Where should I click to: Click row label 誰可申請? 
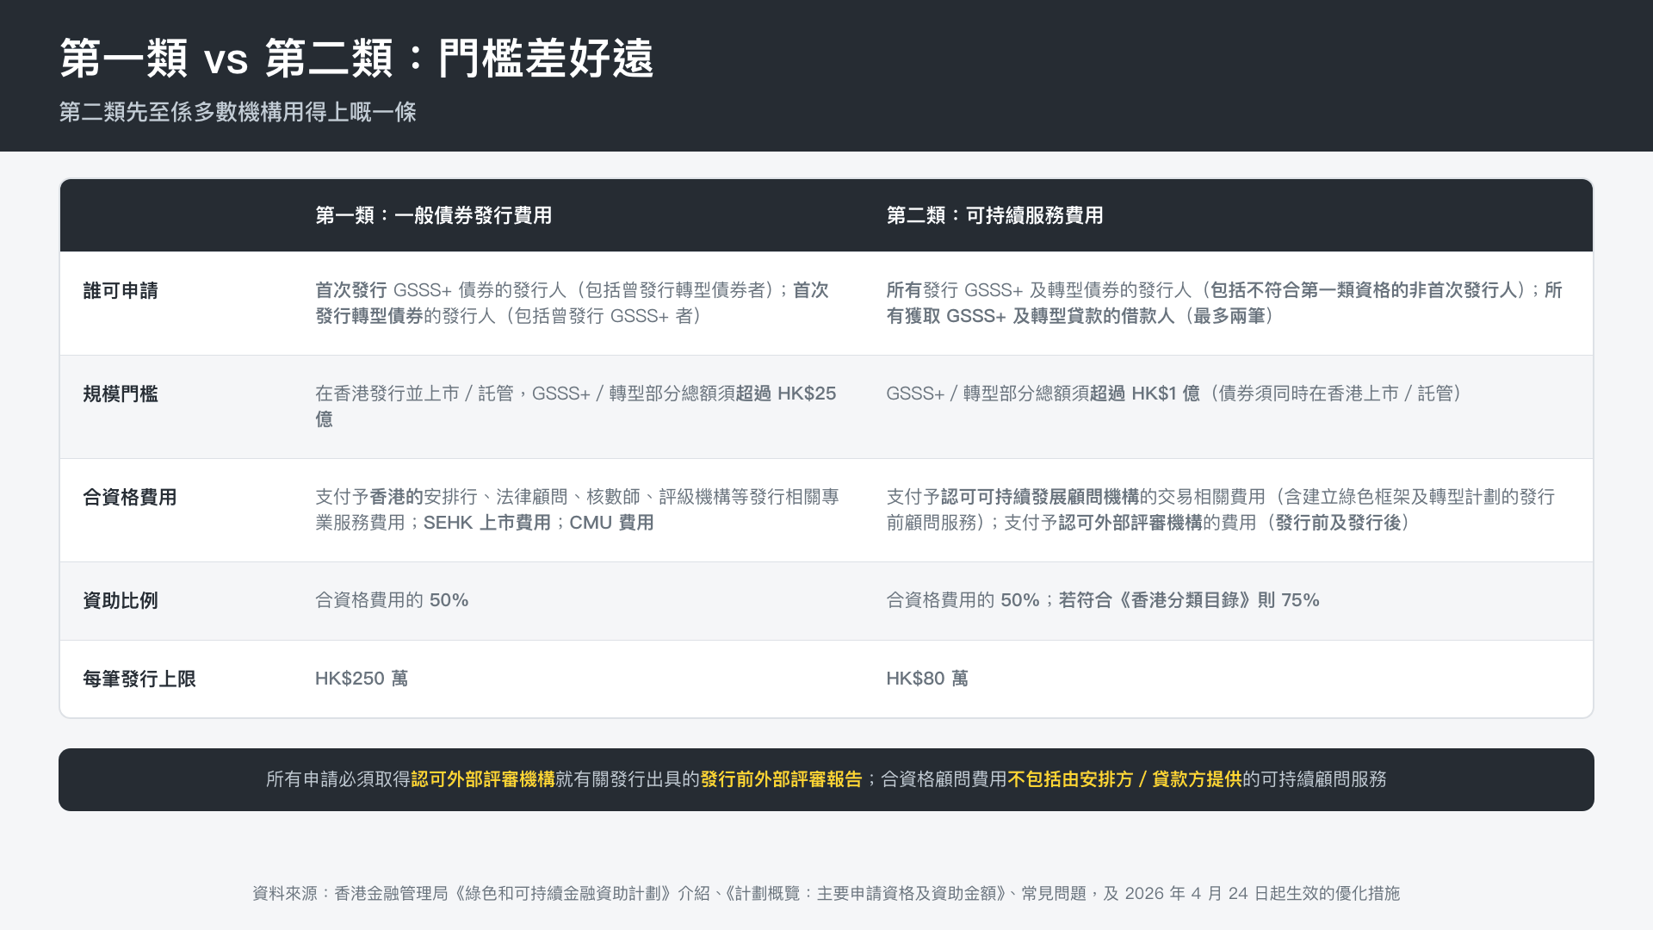pos(121,291)
